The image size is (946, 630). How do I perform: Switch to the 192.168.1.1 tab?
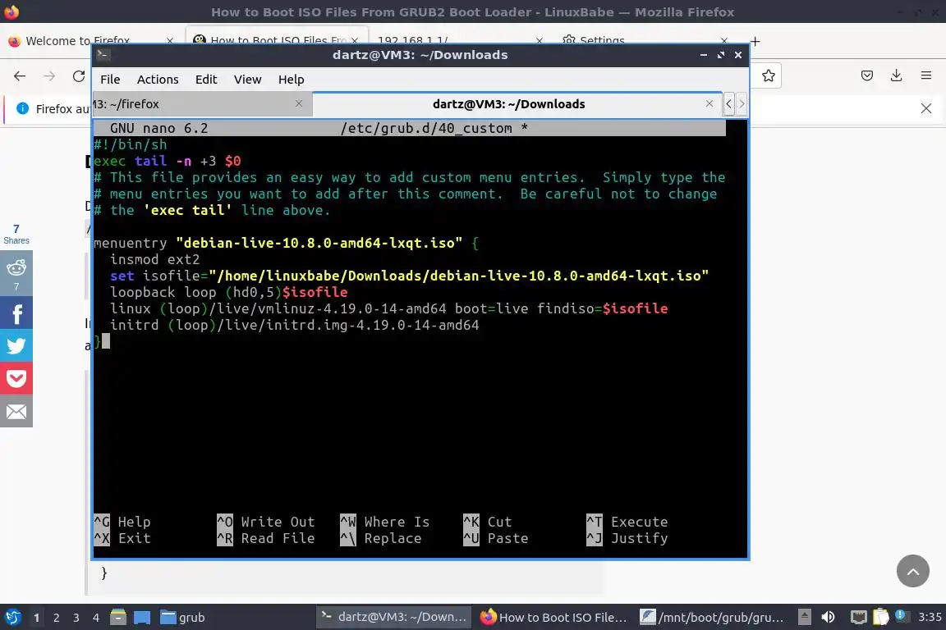(x=413, y=40)
